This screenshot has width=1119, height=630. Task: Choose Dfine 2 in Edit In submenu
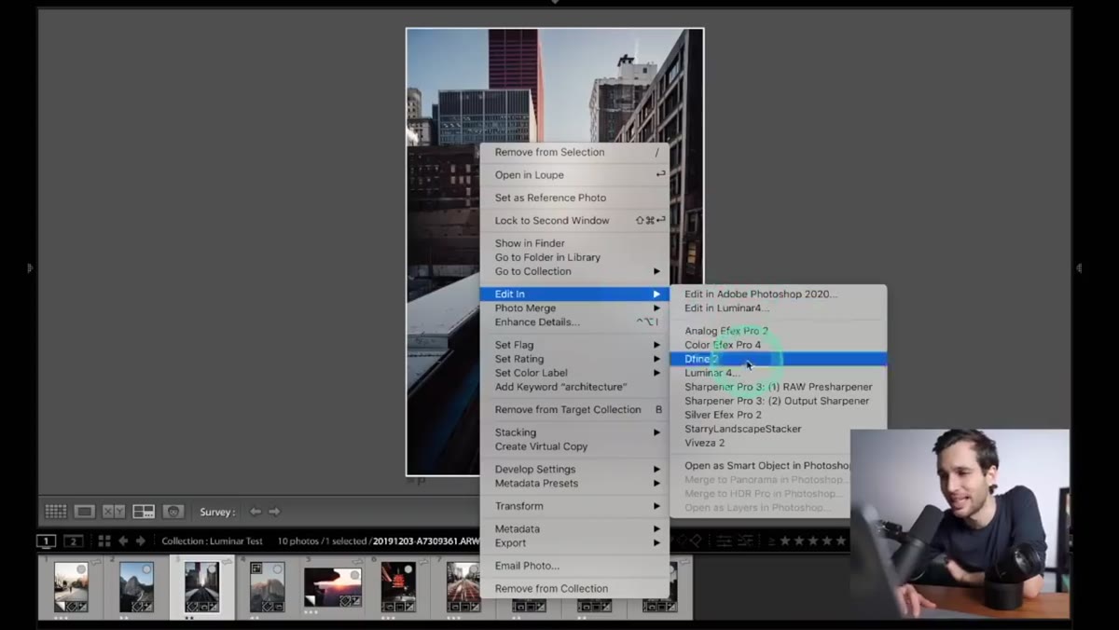(779, 359)
